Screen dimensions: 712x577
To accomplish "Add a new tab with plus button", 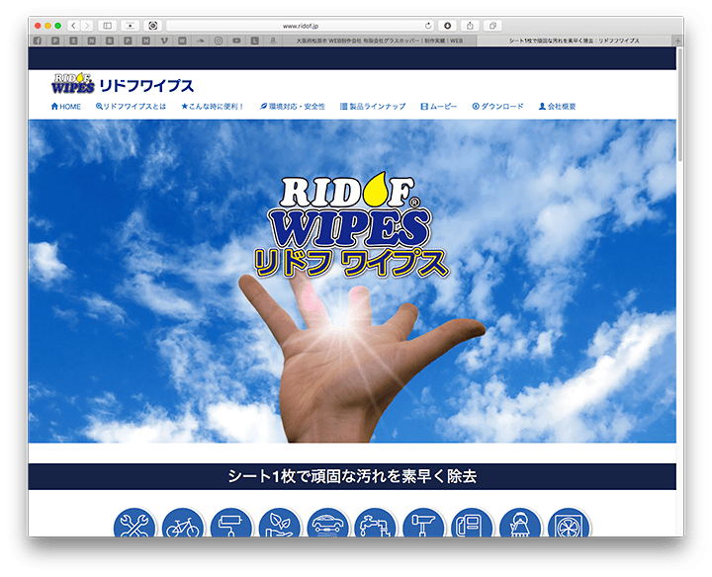I will [678, 41].
